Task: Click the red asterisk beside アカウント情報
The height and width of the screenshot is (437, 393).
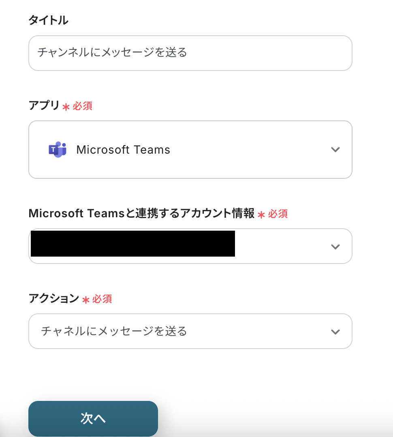Action: coord(261,215)
